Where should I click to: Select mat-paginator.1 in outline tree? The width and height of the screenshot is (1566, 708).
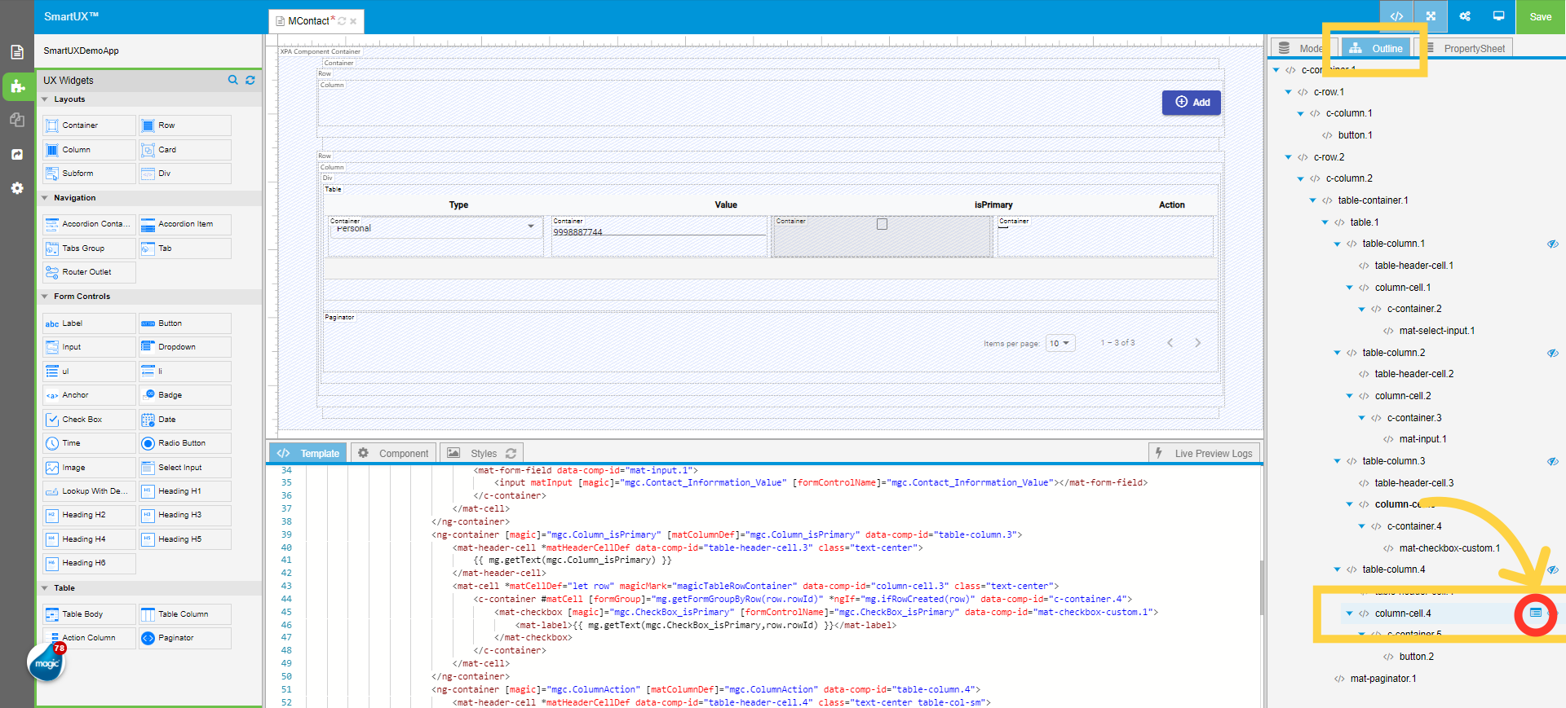[x=1383, y=679]
